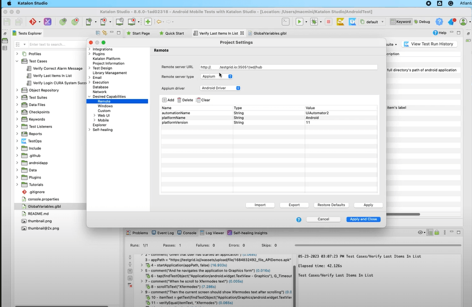
Task: Click the Help icon in editor header
Action: tap(439, 33)
